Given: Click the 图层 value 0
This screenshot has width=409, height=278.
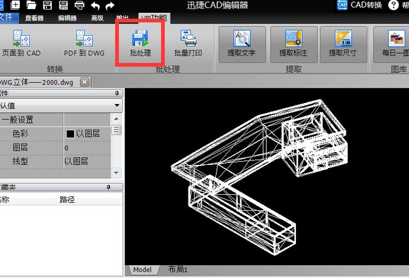Looking at the screenshot, I should [x=66, y=148].
